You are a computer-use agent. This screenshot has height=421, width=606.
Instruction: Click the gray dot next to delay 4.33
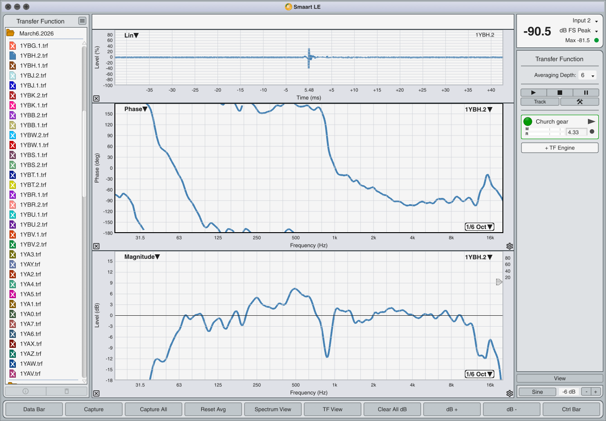592,132
